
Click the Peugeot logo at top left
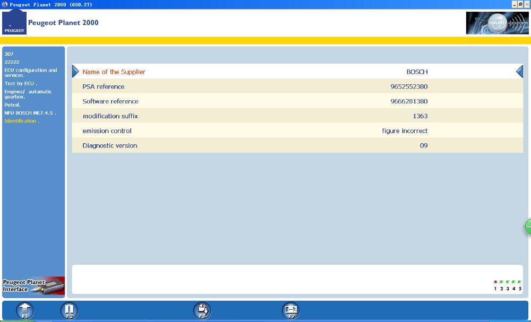(x=14, y=22)
